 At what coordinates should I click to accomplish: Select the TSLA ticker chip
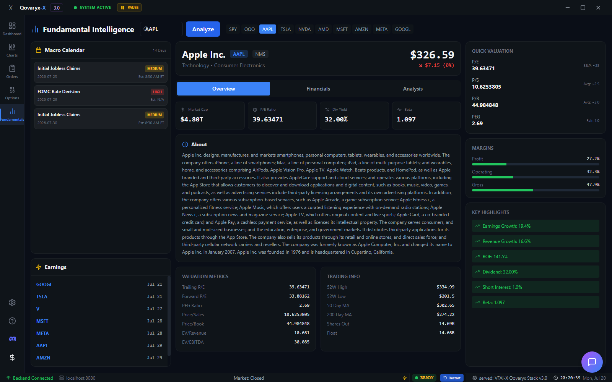286,29
